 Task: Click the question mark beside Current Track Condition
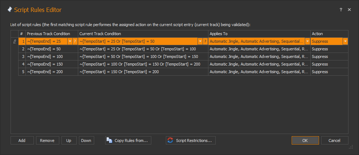pos(205,41)
